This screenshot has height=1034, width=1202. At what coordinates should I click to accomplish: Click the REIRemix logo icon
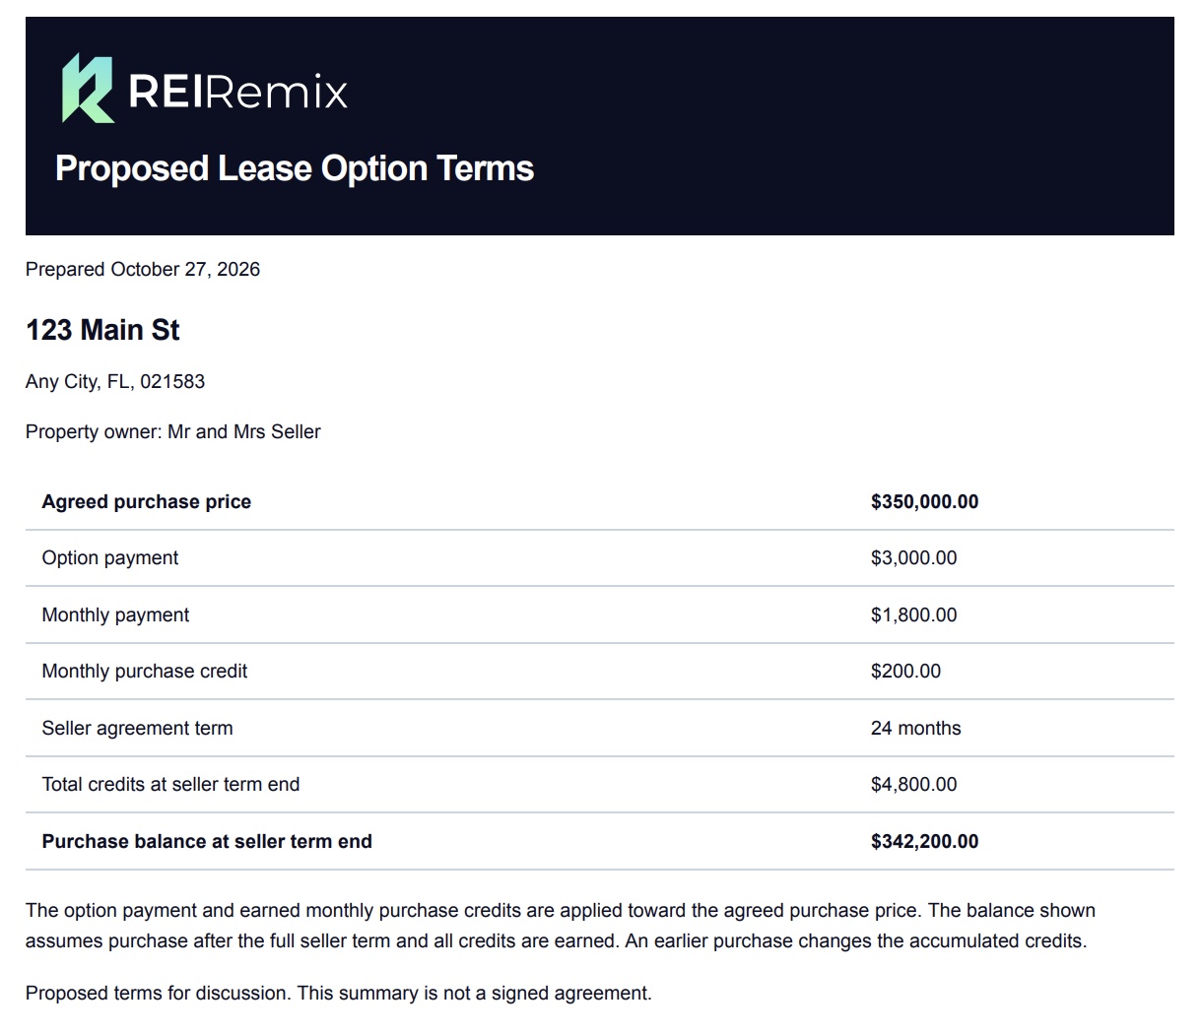click(88, 89)
